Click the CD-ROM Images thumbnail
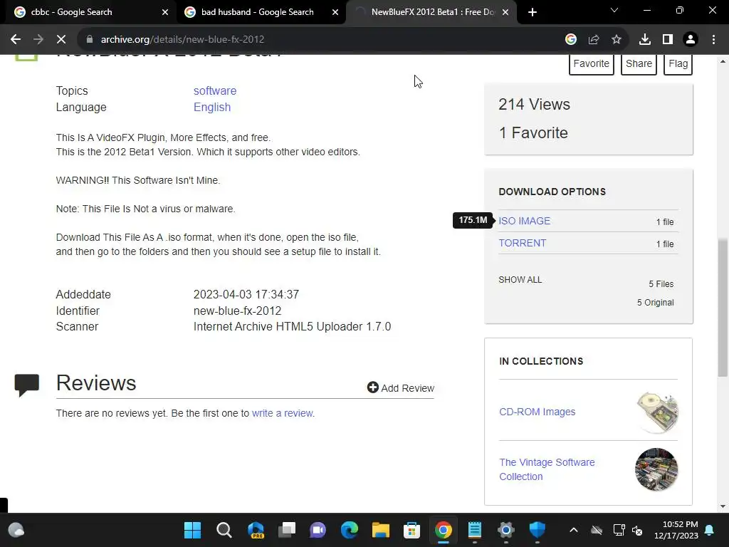 click(657, 412)
